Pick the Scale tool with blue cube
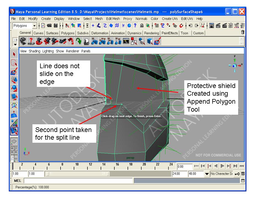This screenshot has width=264, height=198. (x=14, y=97)
